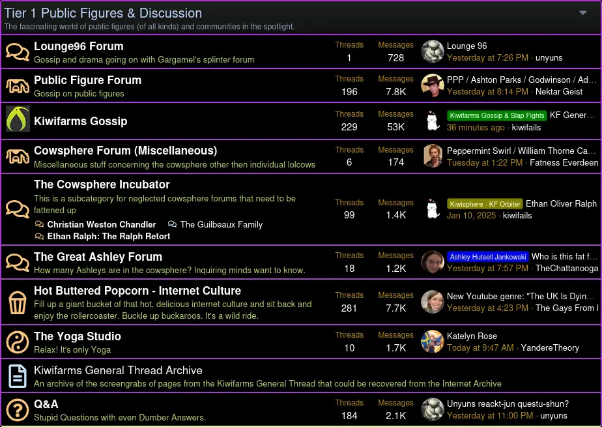This screenshot has width=602, height=427.
Task: Click the Great Ashley Forum chat bubbles icon
Action: (x=18, y=262)
